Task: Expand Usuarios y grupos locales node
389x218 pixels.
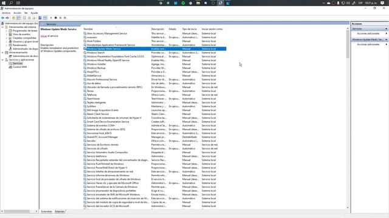Action: click(x=7, y=42)
